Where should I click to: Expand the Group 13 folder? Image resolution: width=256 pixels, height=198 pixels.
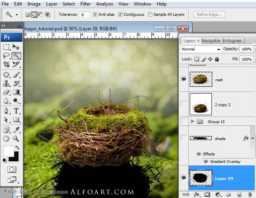tap(193, 121)
